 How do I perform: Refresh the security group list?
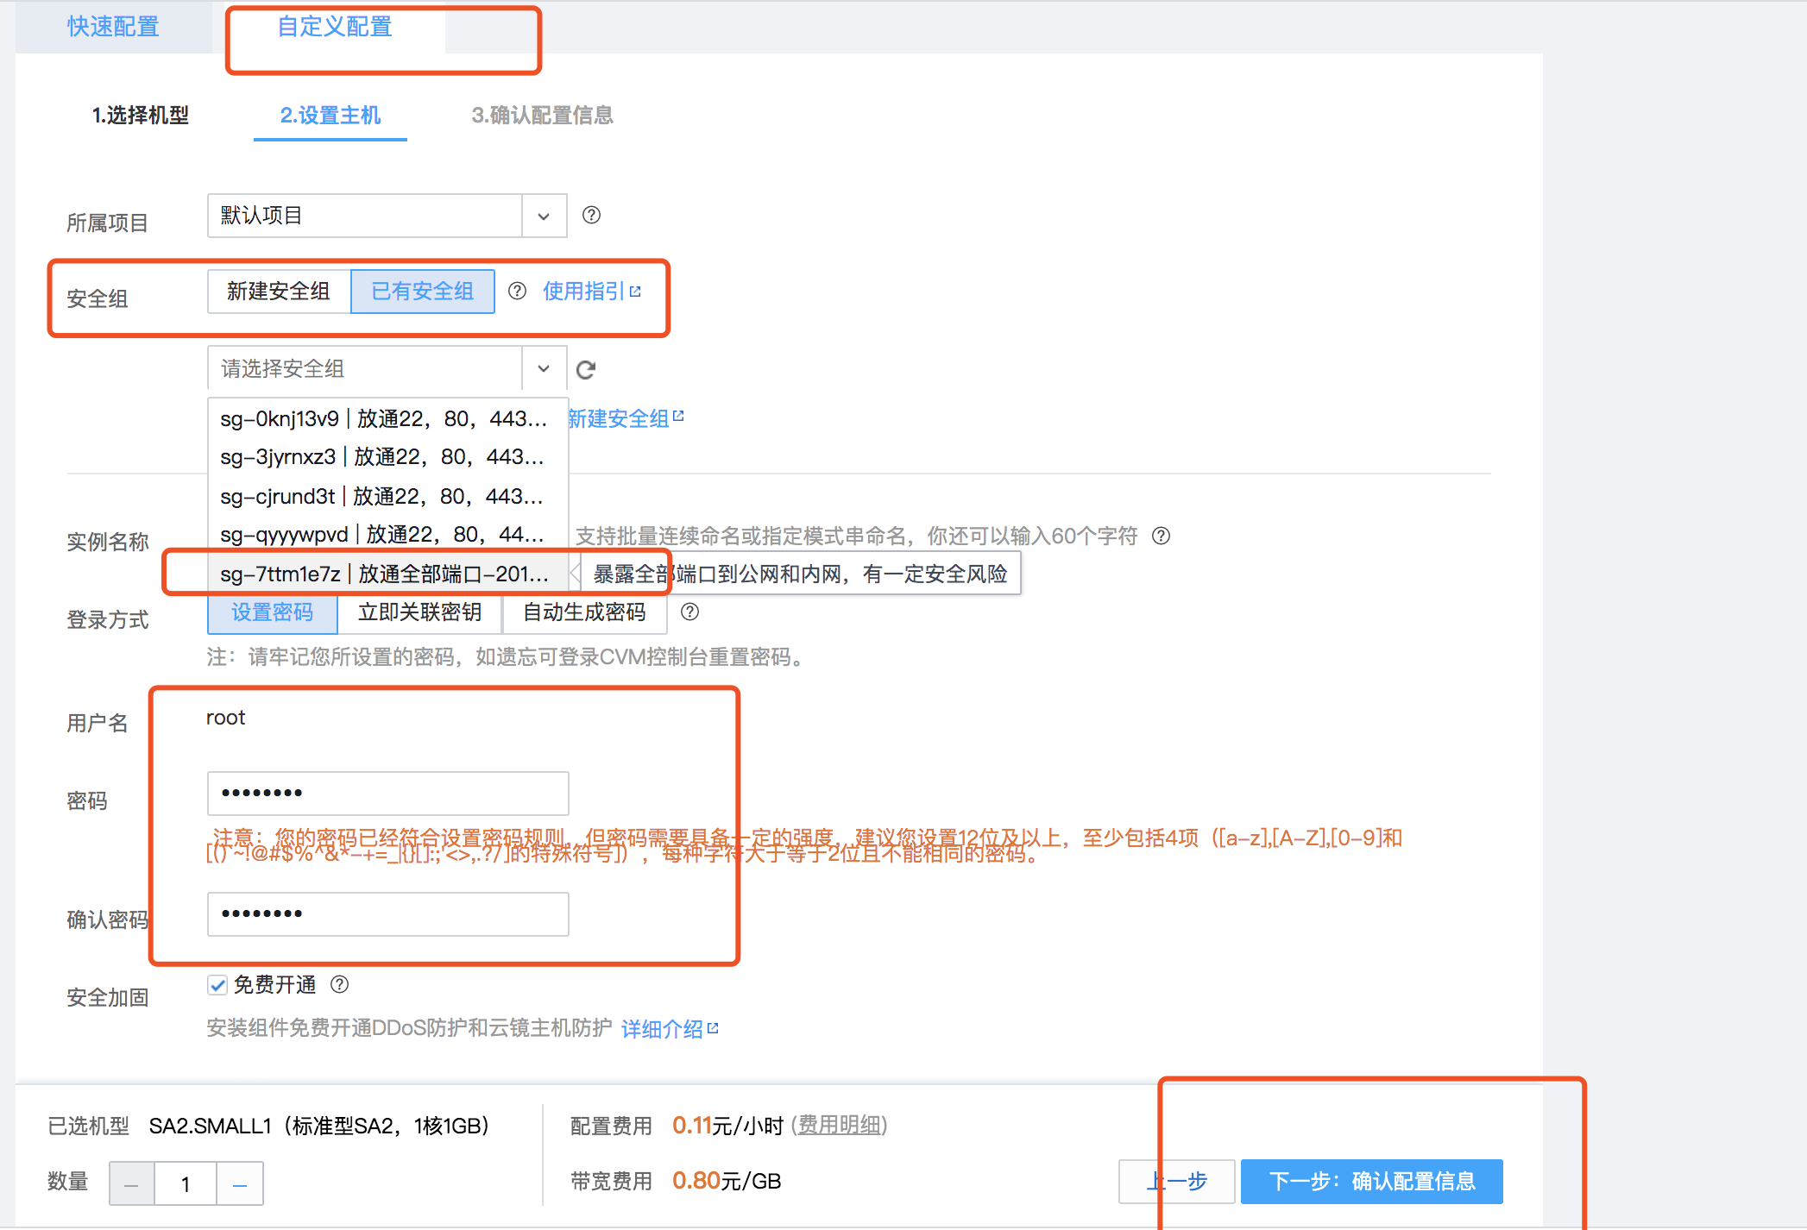click(586, 370)
